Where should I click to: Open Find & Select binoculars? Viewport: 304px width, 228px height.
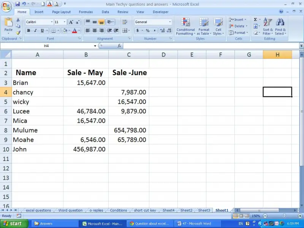281,27
